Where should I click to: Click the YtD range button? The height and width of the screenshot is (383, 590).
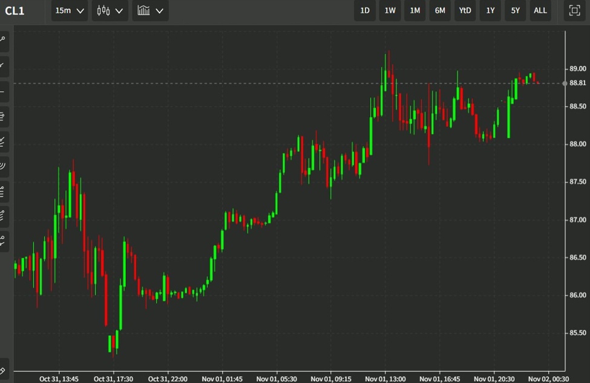tap(465, 10)
